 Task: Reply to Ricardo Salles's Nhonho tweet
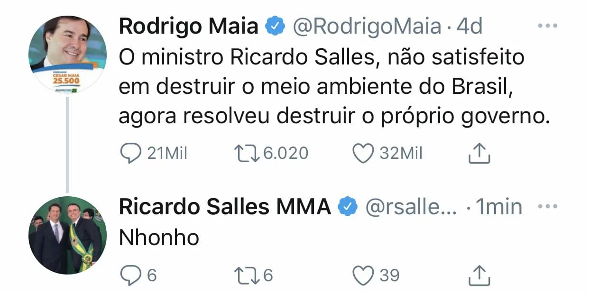[x=130, y=275]
